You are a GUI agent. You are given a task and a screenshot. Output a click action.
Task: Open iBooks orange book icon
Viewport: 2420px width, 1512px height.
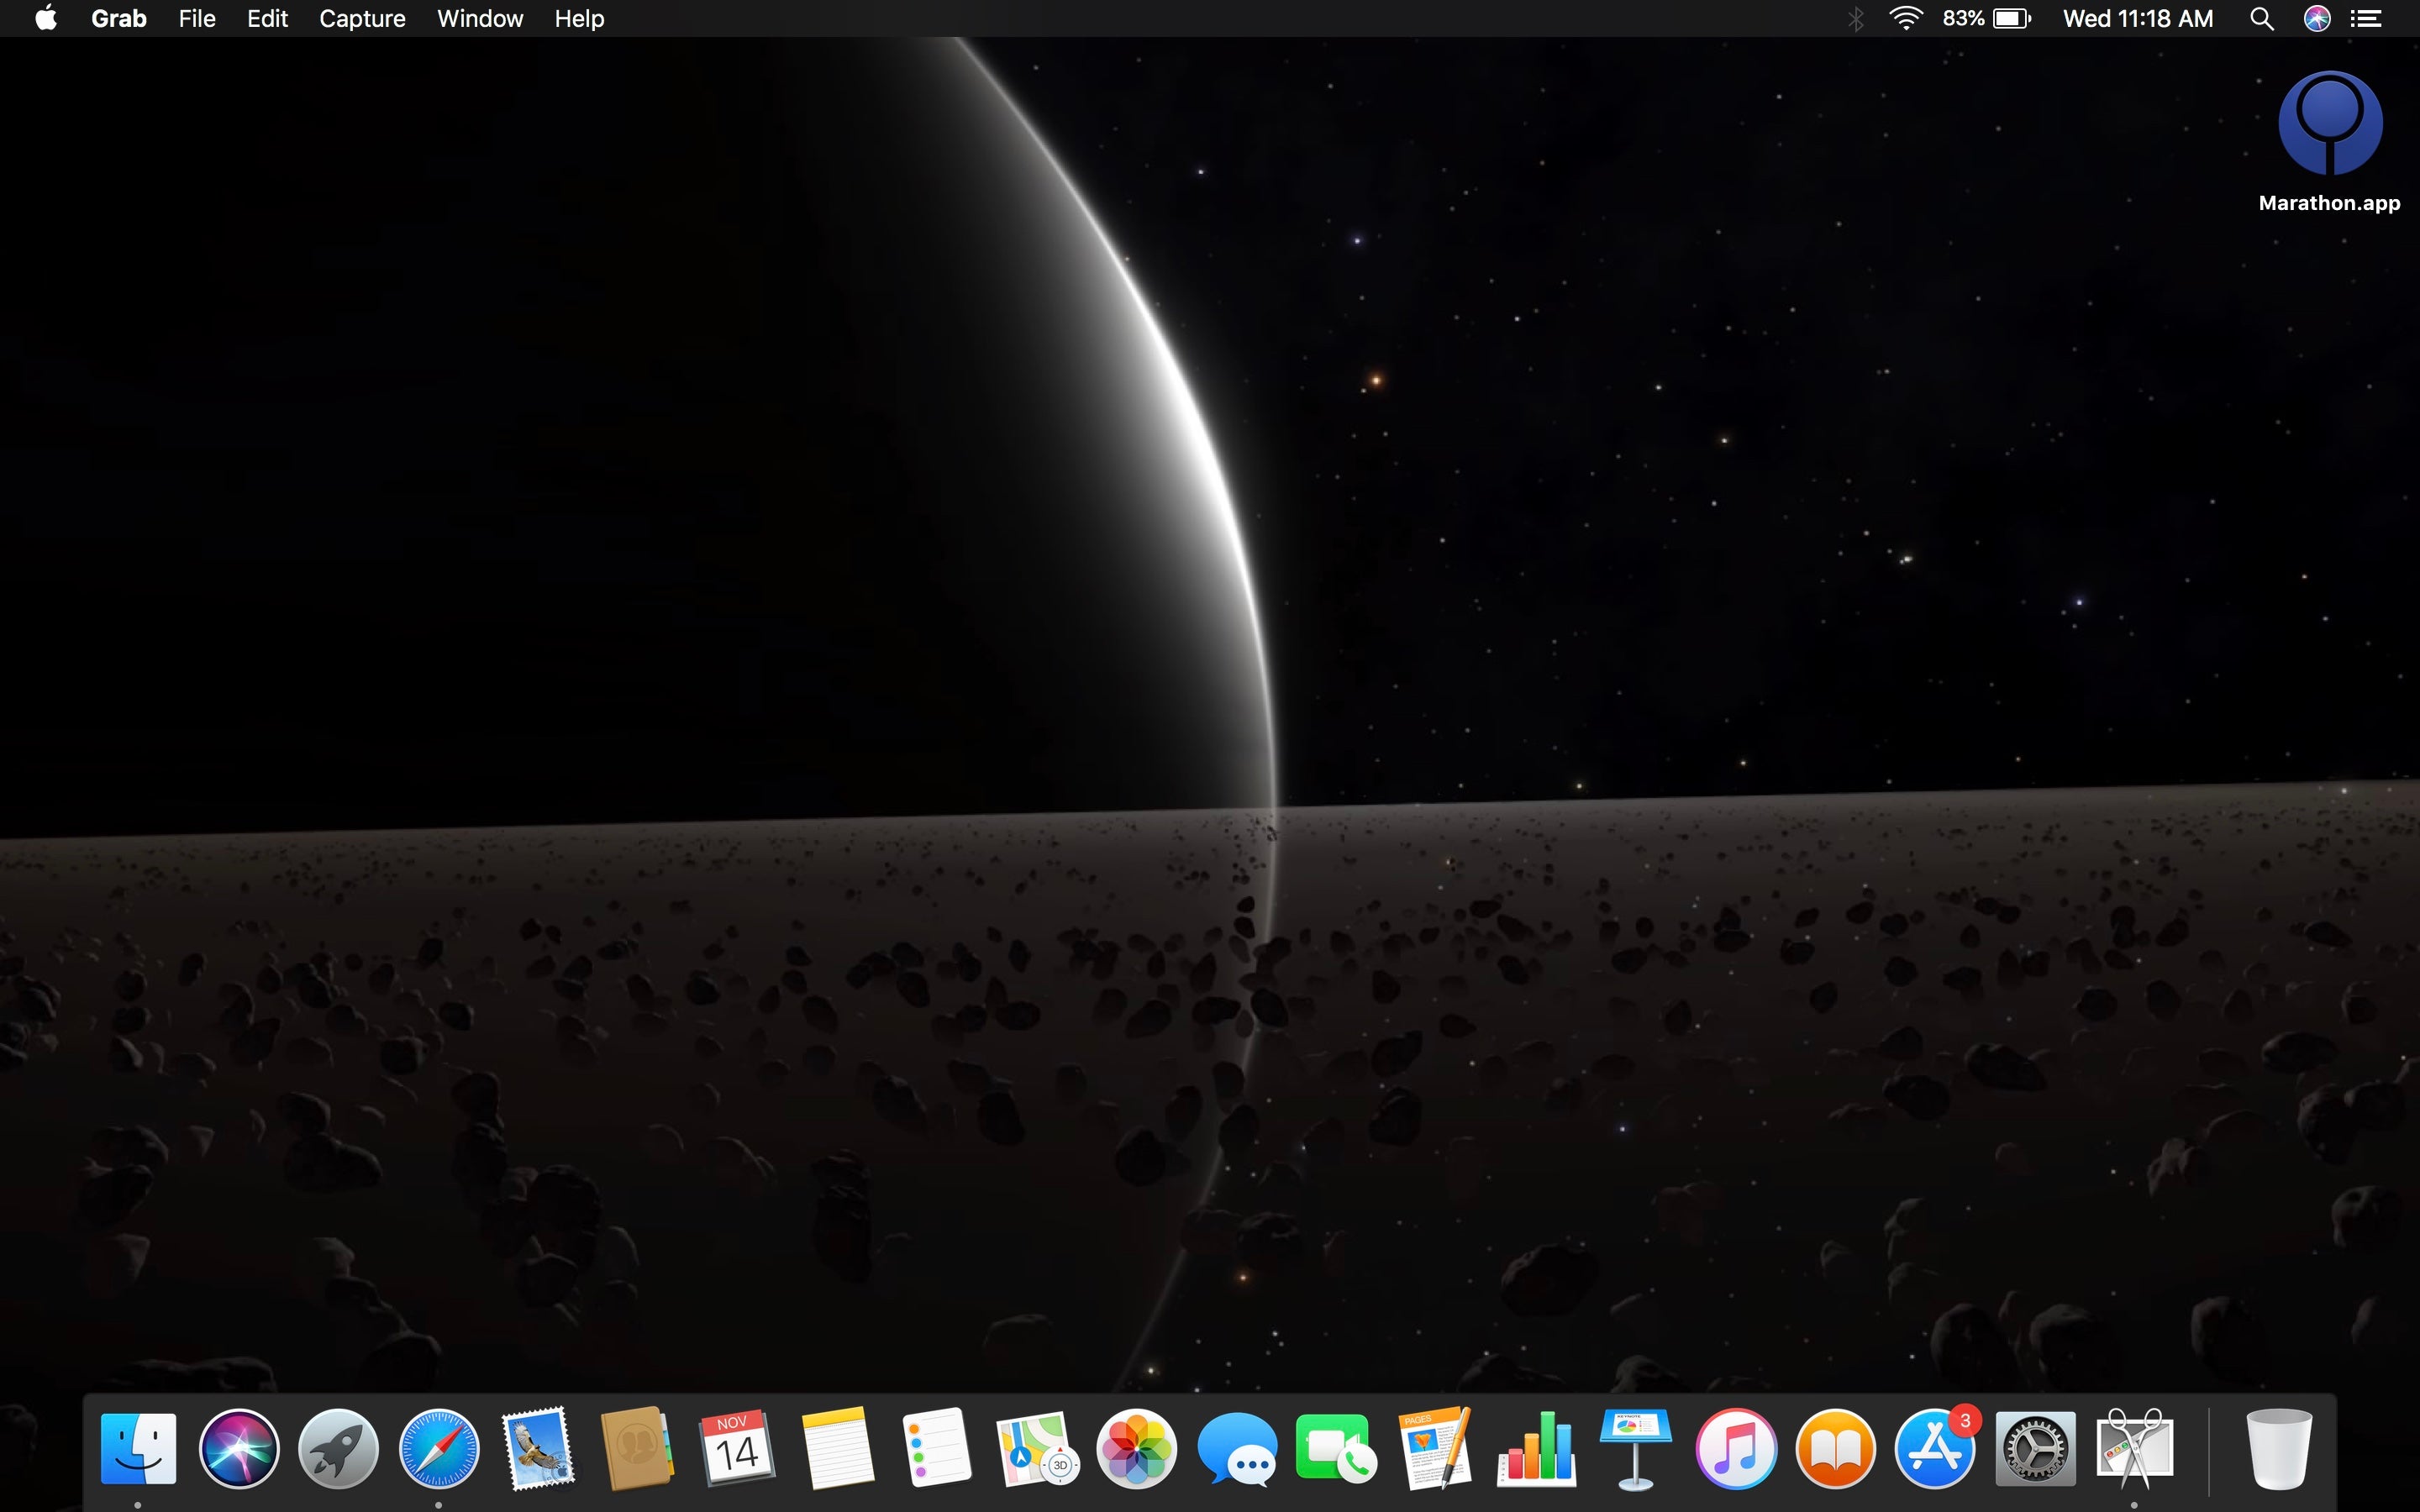pyautogui.click(x=1836, y=1448)
